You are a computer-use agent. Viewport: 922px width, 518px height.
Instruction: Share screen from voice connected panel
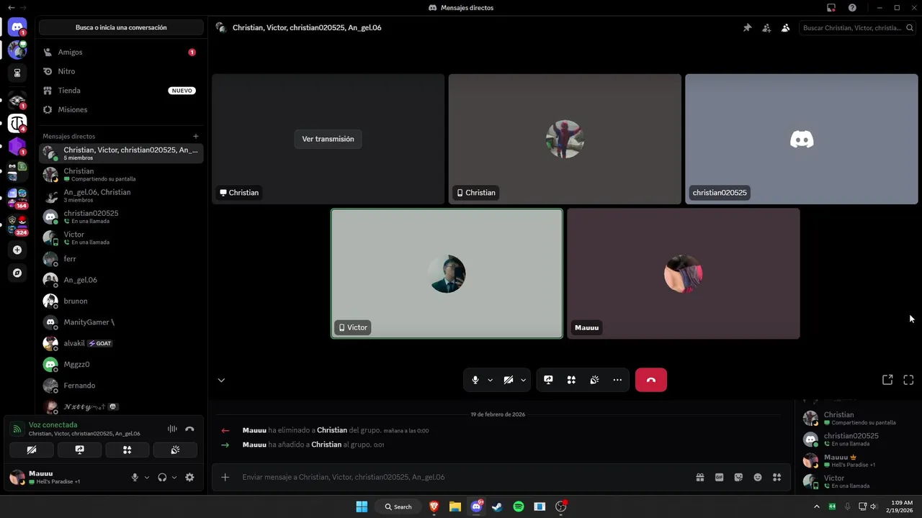[79, 450]
